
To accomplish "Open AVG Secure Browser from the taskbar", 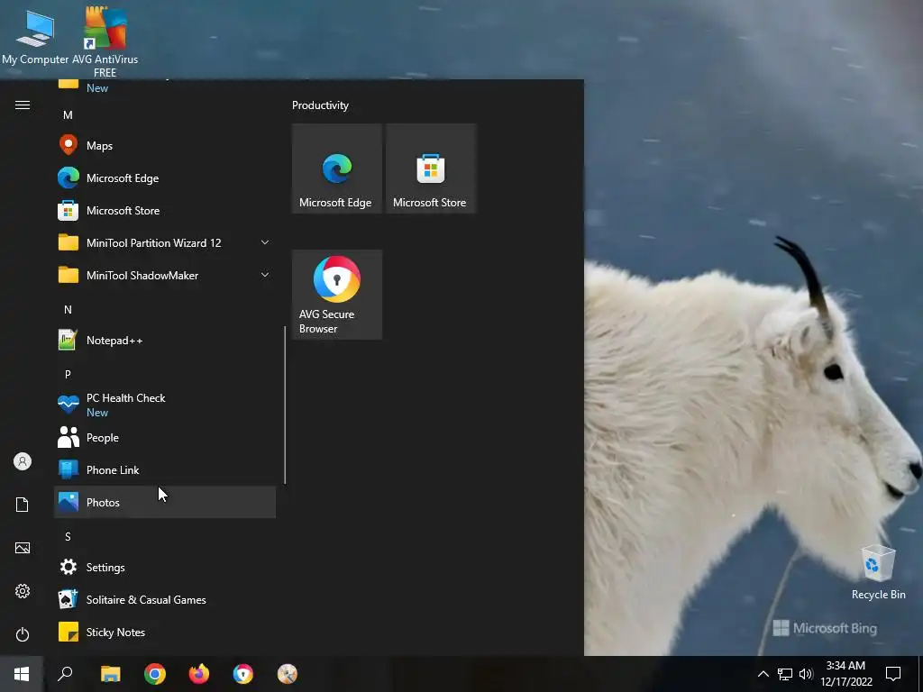I will (243, 674).
